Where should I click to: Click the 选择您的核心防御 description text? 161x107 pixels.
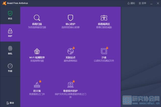[70, 27]
